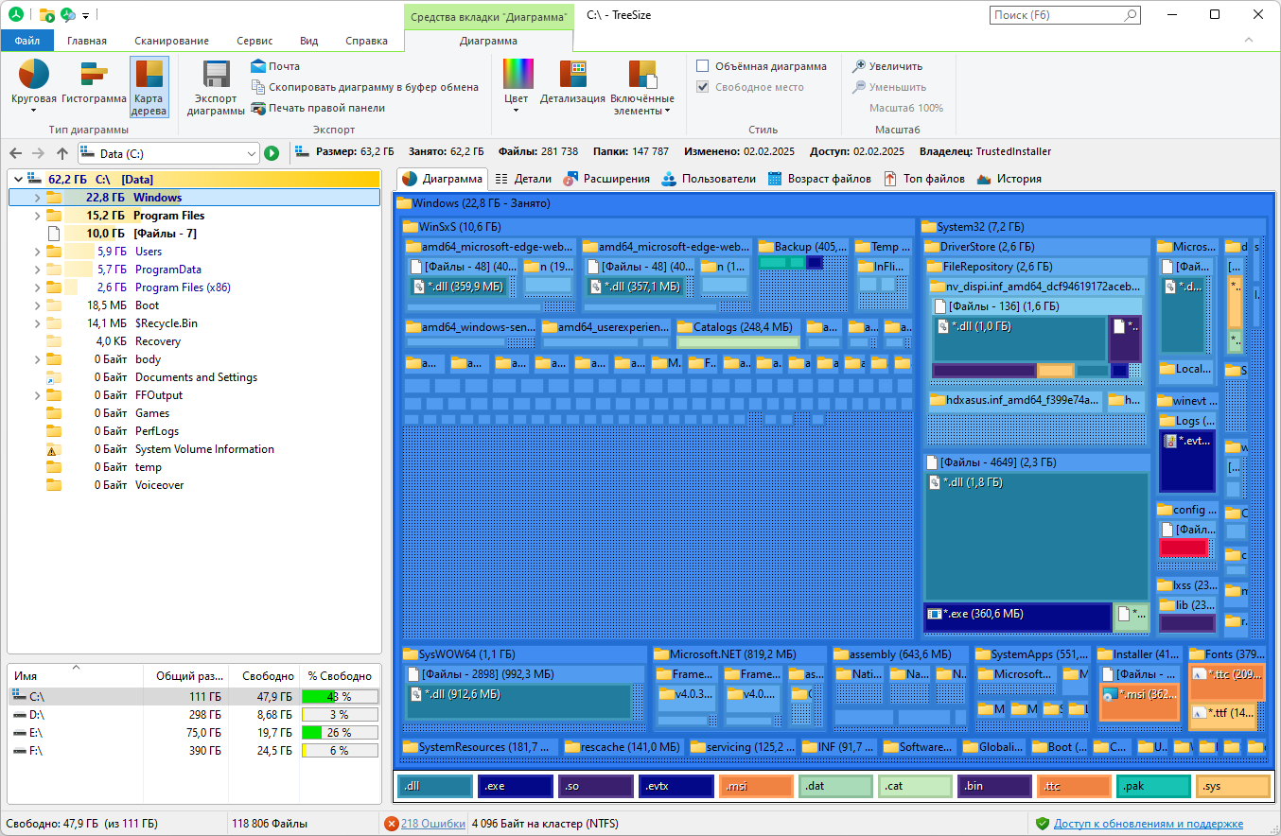Switch to Гистограмма bar chart type
This screenshot has height=836, width=1281.
coord(94,82)
